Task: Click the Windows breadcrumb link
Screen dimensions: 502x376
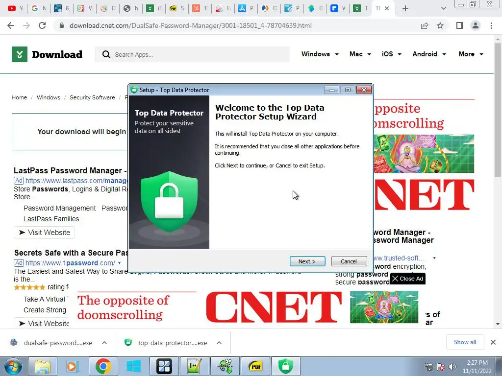Action: pos(49,97)
